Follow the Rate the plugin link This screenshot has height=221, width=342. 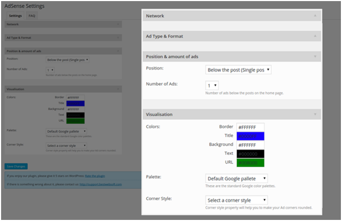click(x=95, y=176)
